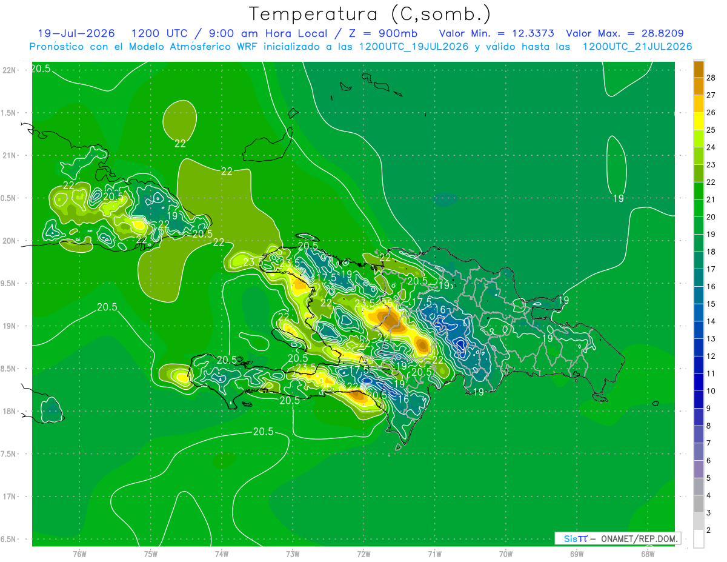Click the '72W' longitude axis label
727x562 pixels.
click(x=363, y=554)
